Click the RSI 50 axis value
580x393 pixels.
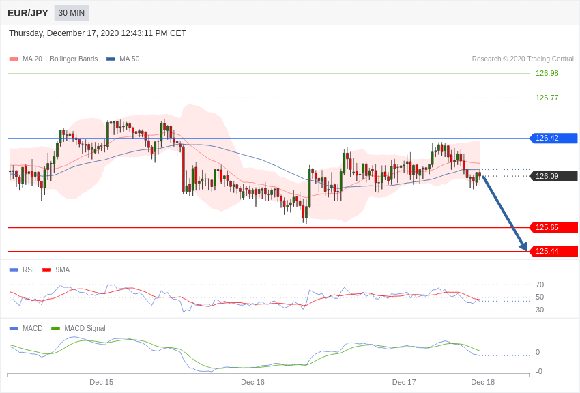[540, 297]
